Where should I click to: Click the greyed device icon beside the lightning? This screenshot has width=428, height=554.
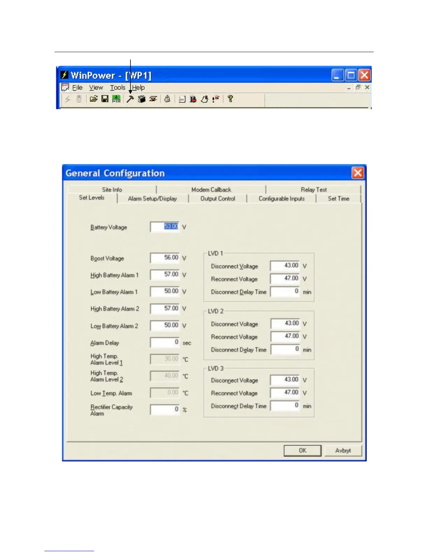[x=79, y=99]
